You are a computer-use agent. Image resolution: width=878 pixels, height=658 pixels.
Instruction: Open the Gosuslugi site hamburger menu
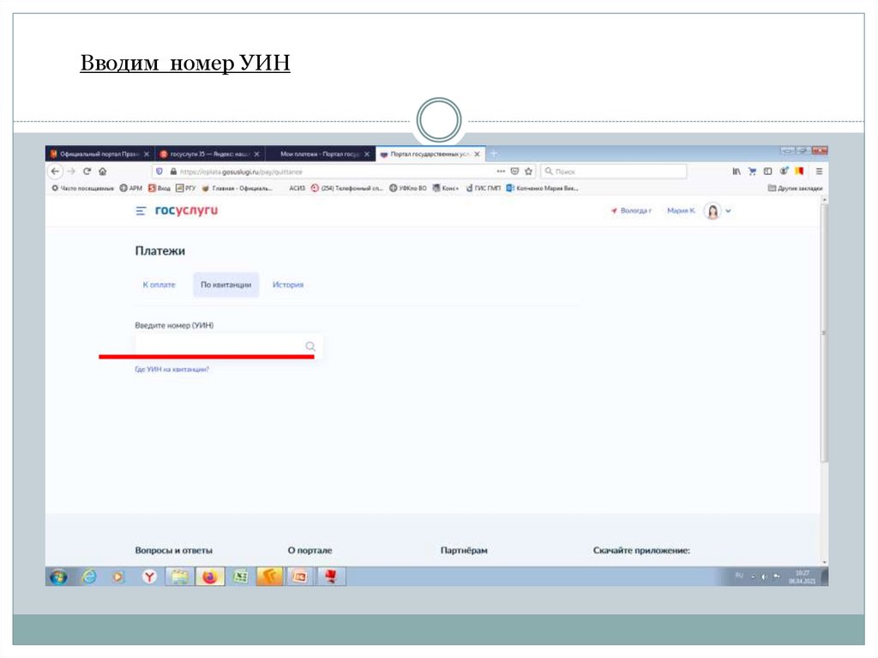[141, 211]
